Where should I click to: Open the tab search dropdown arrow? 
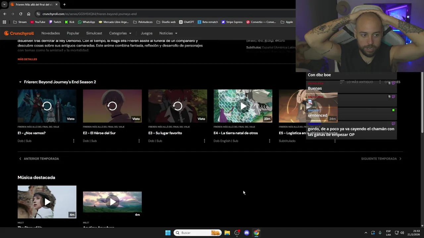(4, 5)
